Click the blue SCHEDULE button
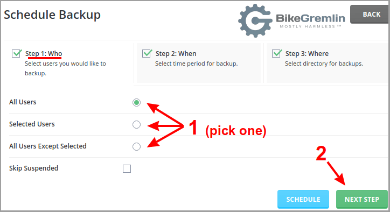390x212 pixels. (x=303, y=199)
